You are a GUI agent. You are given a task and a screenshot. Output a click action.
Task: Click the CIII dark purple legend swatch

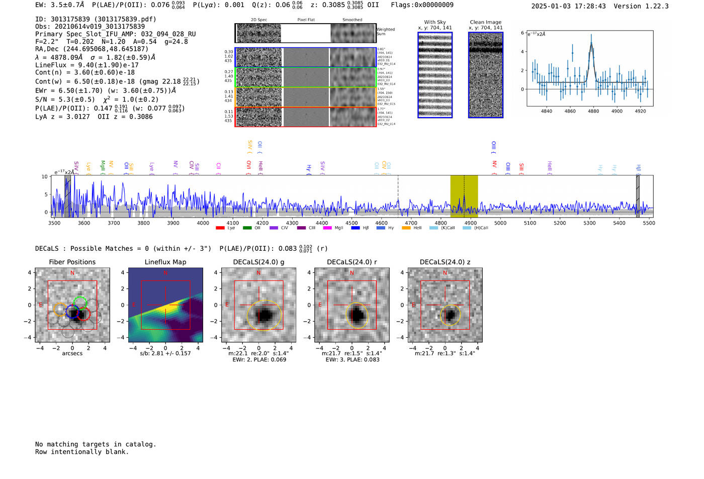pos(301,228)
